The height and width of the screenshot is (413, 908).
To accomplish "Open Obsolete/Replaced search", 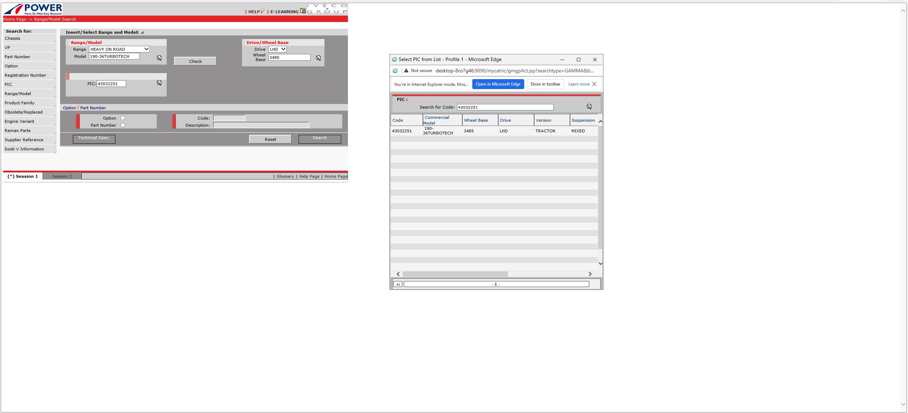I will point(30,112).
